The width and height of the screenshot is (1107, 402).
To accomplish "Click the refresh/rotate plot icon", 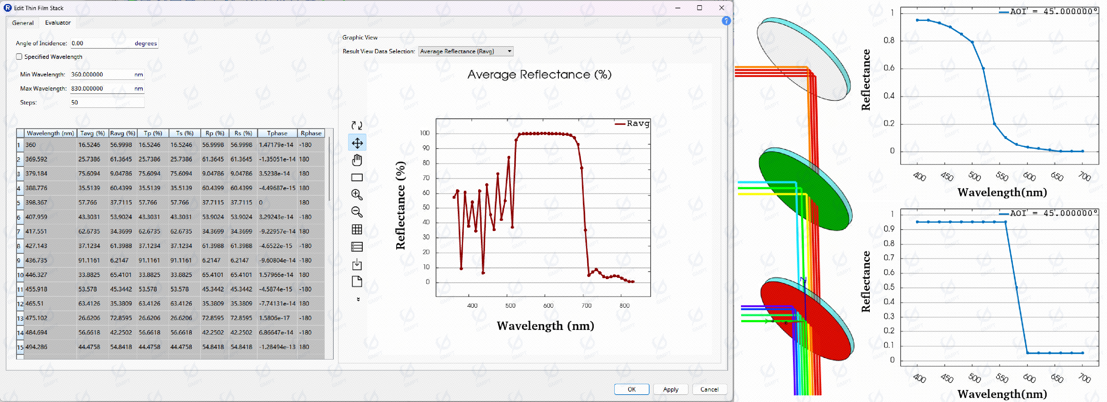I will 357,125.
